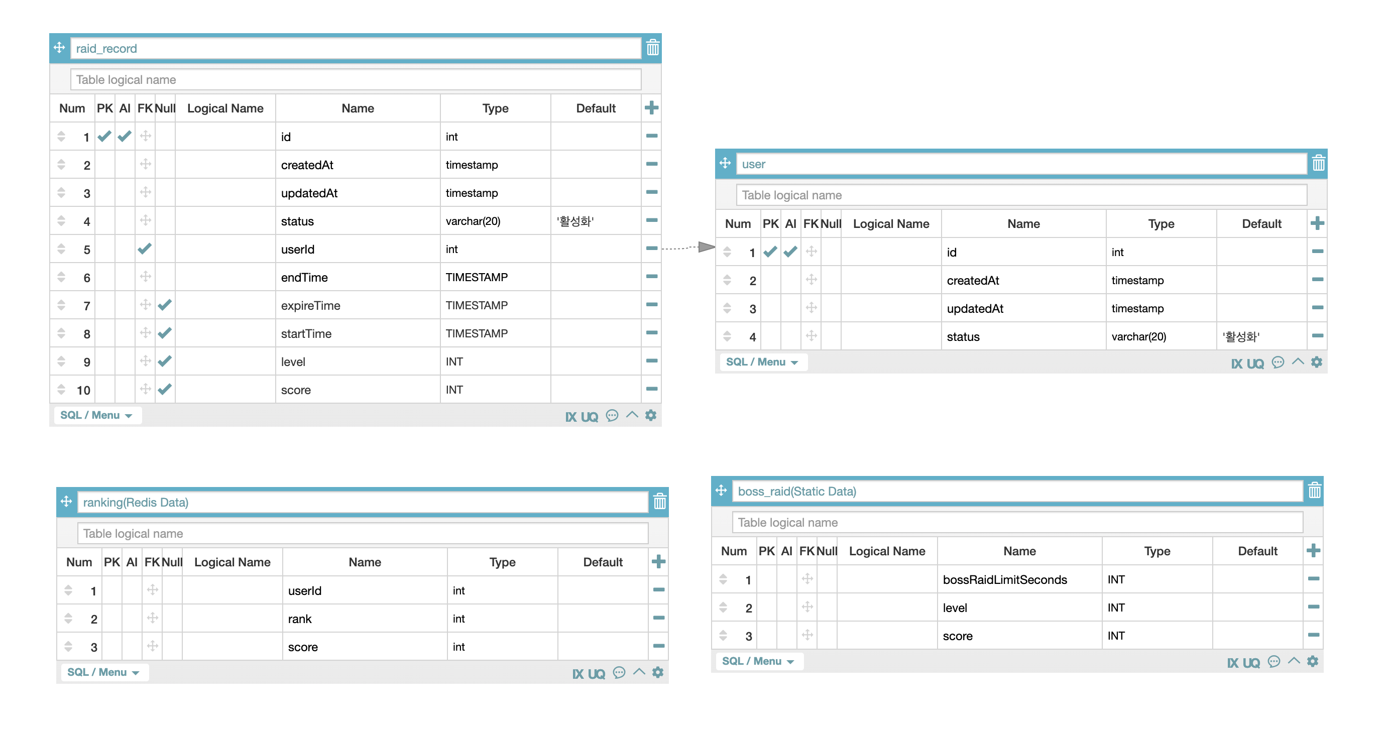Viewport: 1387px width, 729px height.
Task: Click the reorder arrows next to bossRaidLimitSeconds row
Action: (723, 579)
